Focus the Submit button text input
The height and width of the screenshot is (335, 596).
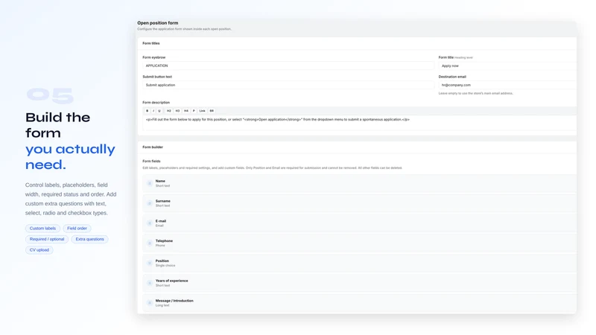pos(288,85)
